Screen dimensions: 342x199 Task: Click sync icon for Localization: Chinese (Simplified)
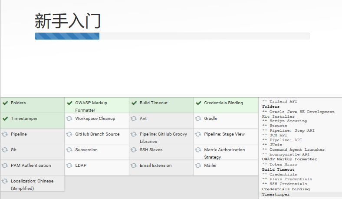click(5, 181)
